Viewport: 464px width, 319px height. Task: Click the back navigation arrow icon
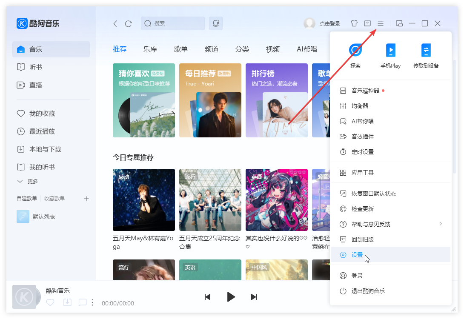(x=115, y=24)
